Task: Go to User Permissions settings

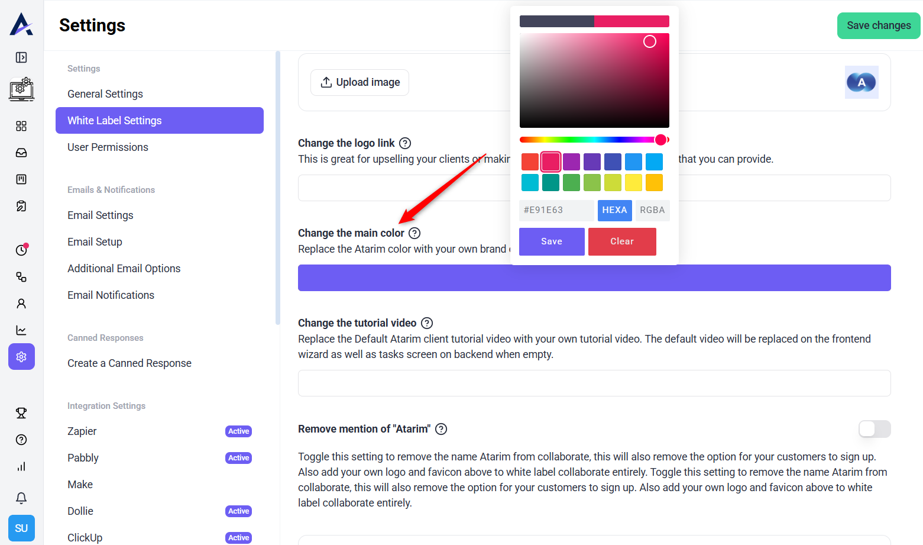Action: pyautogui.click(x=108, y=147)
